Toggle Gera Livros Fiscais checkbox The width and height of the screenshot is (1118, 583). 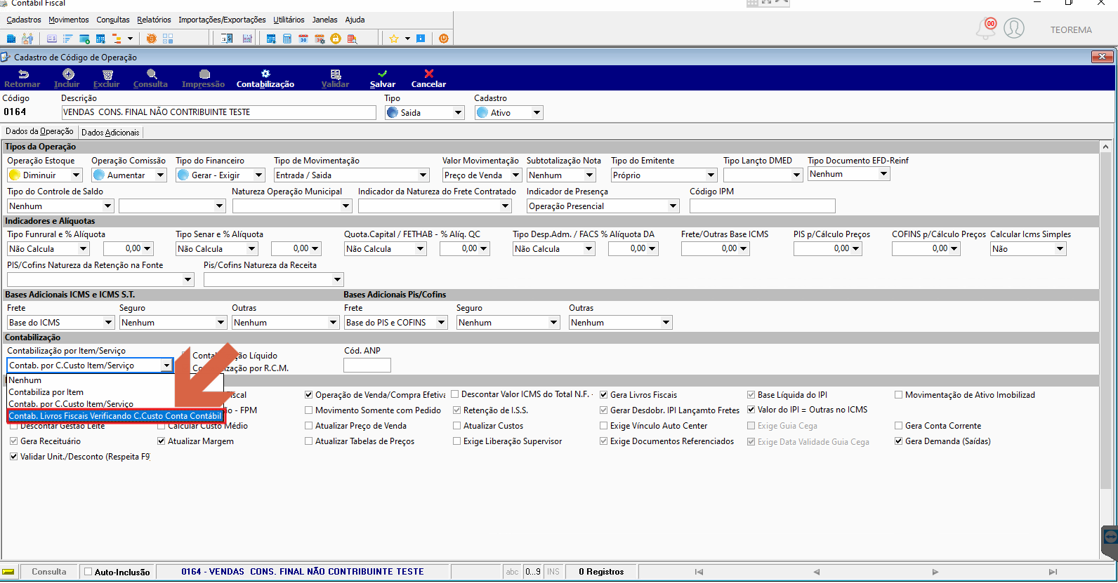tap(604, 395)
